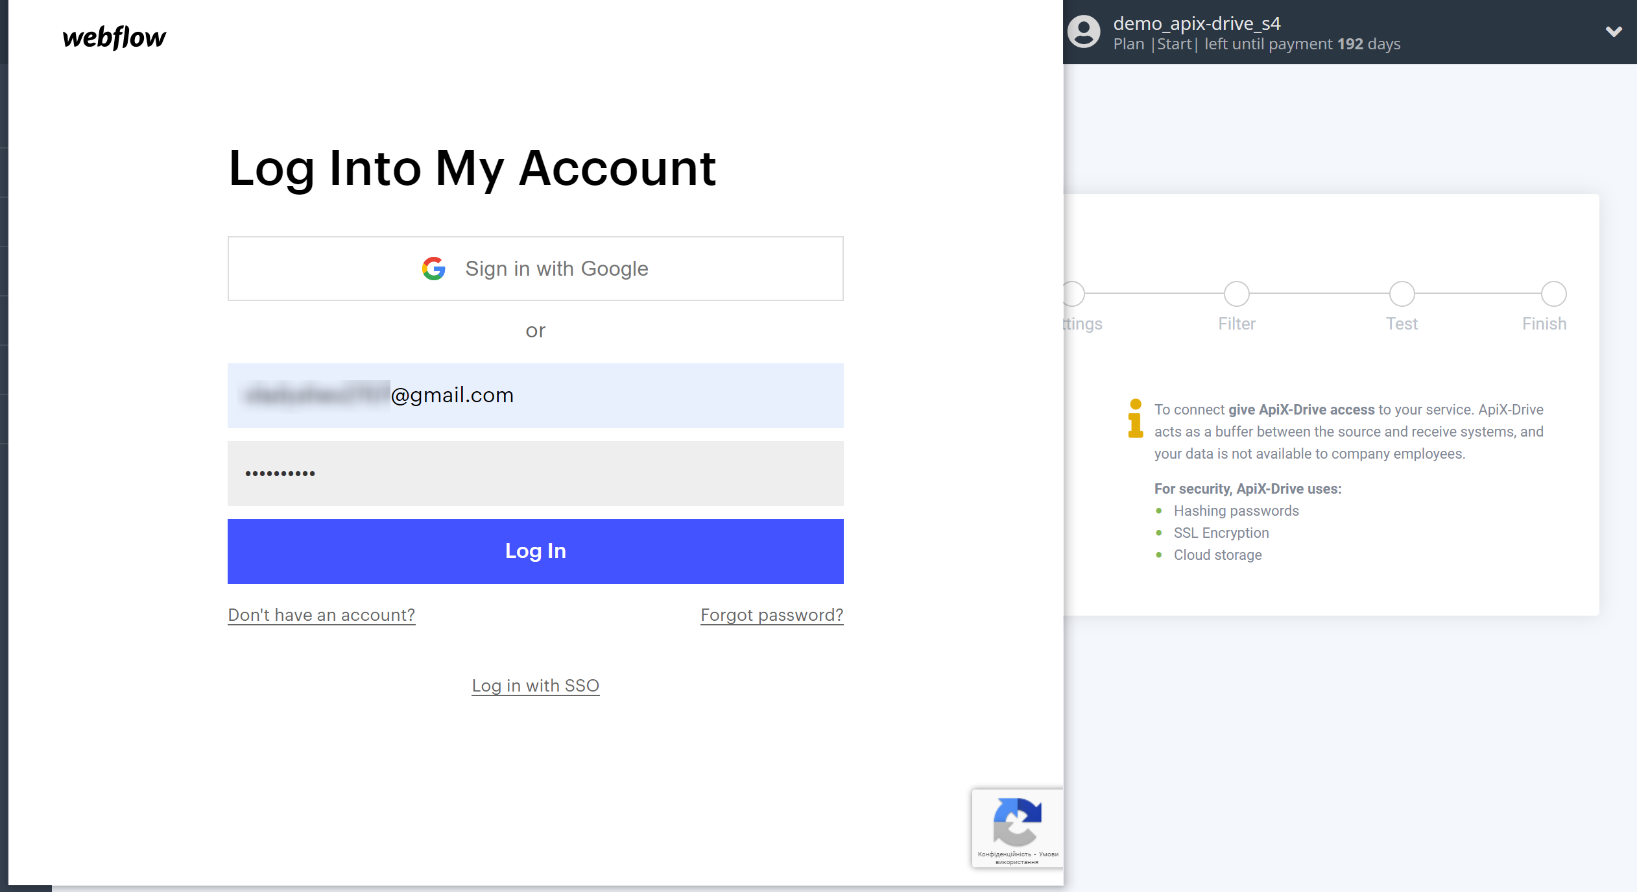Viewport: 1637px width, 892px height.
Task: Expand the account menu chevron
Action: (1614, 31)
